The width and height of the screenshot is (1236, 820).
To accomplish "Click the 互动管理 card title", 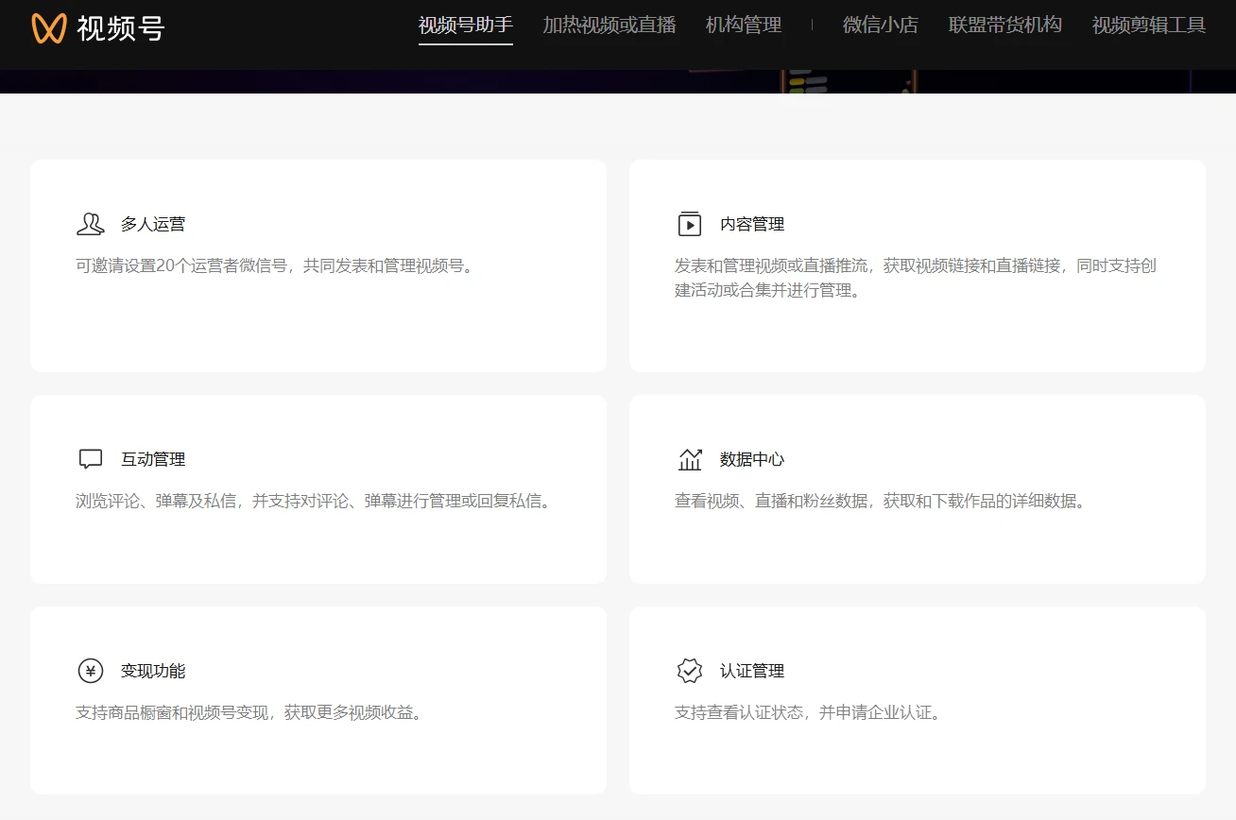I will tap(153, 459).
